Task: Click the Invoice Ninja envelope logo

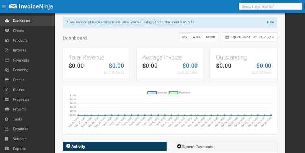Action: (x=13, y=6)
